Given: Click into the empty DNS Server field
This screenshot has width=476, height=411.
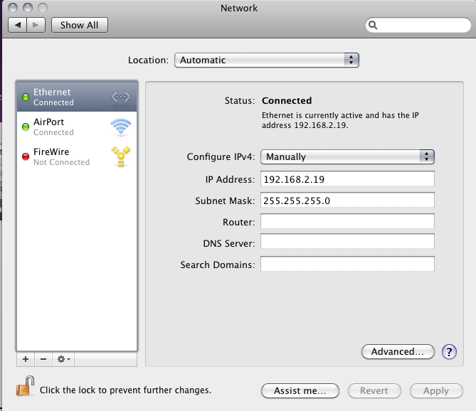Looking at the screenshot, I should (x=347, y=242).
